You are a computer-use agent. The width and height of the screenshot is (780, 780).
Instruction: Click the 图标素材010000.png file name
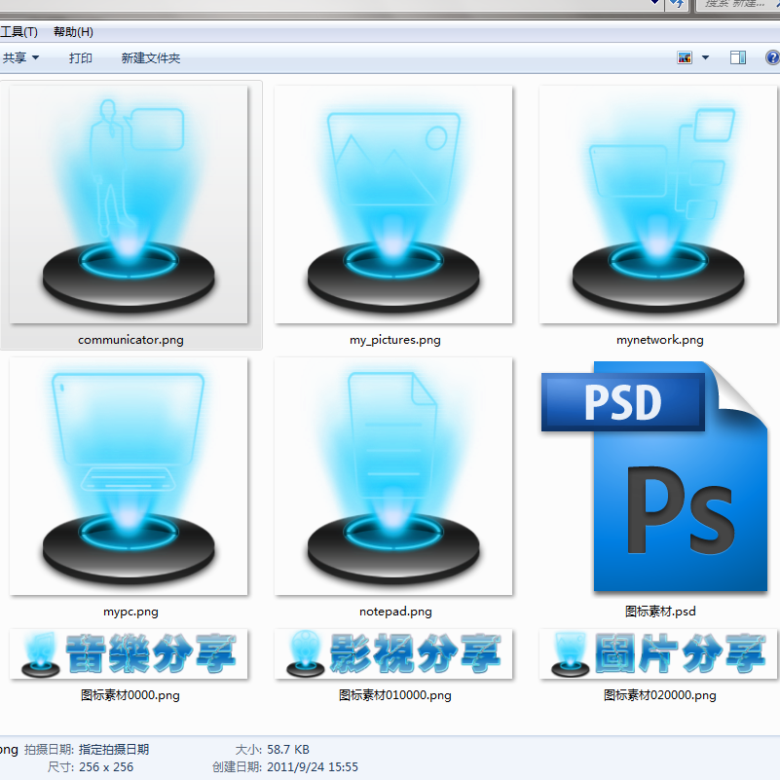395,695
